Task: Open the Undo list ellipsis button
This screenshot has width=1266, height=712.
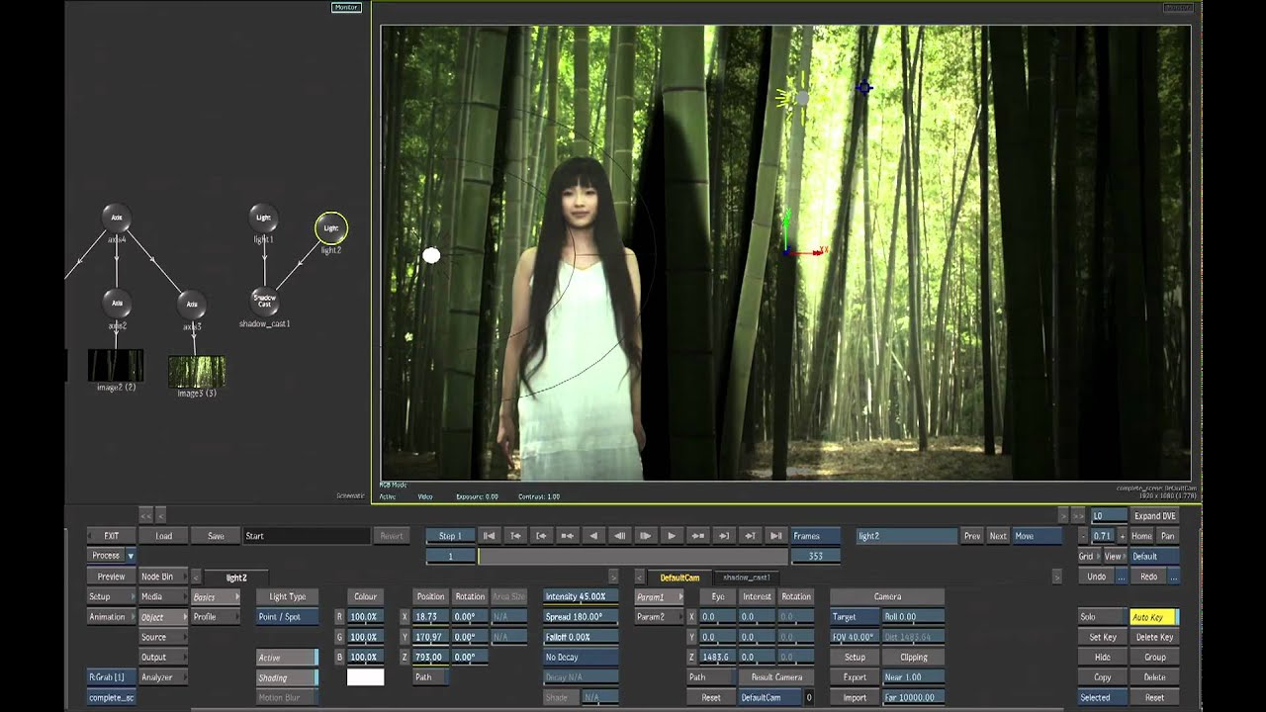Action: click(1121, 577)
